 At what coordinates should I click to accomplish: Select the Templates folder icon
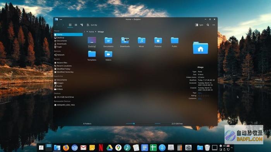tap(92, 56)
